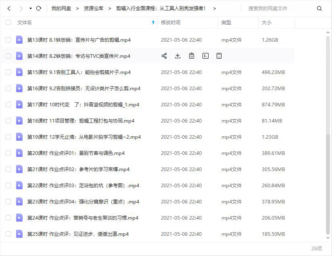Check the box for 第25课时 file

point(8,234)
